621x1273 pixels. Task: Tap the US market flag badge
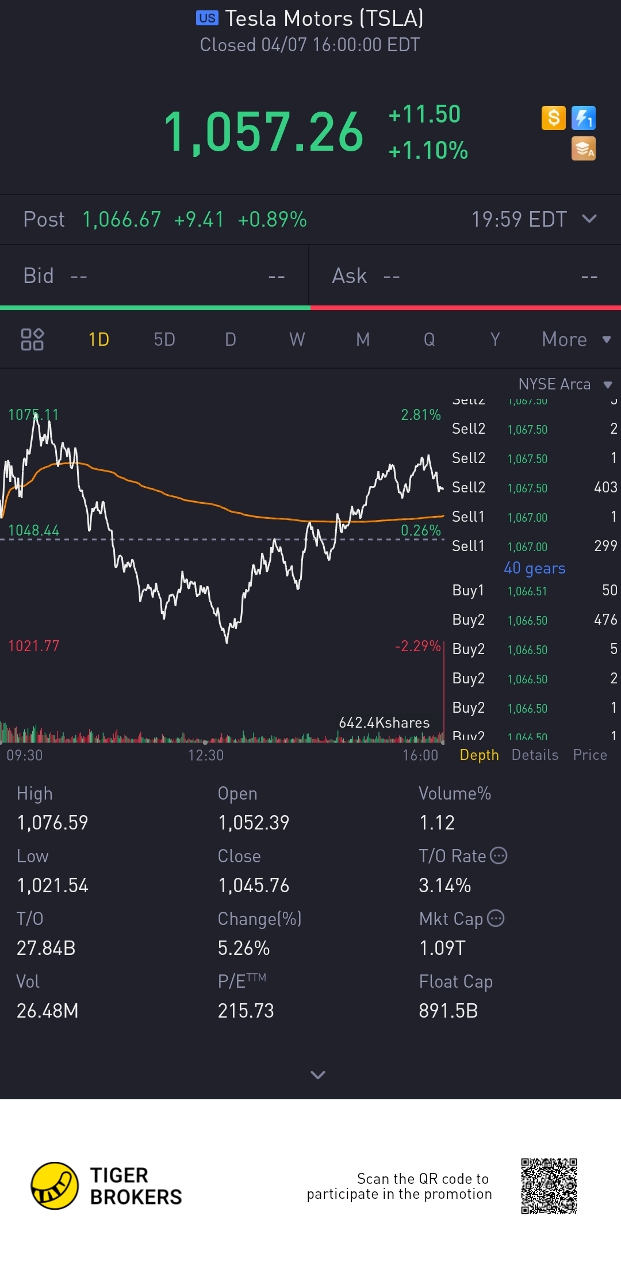[x=207, y=18]
